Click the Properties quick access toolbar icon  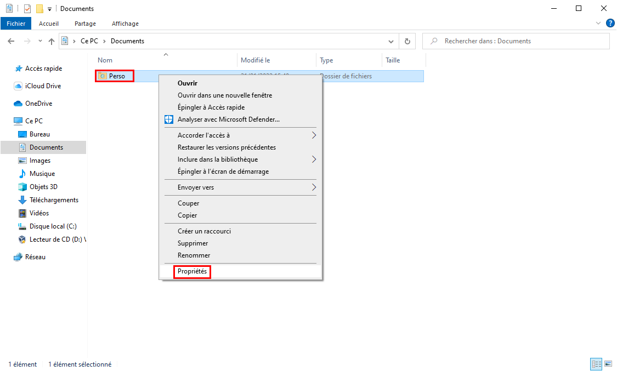[27, 8]
